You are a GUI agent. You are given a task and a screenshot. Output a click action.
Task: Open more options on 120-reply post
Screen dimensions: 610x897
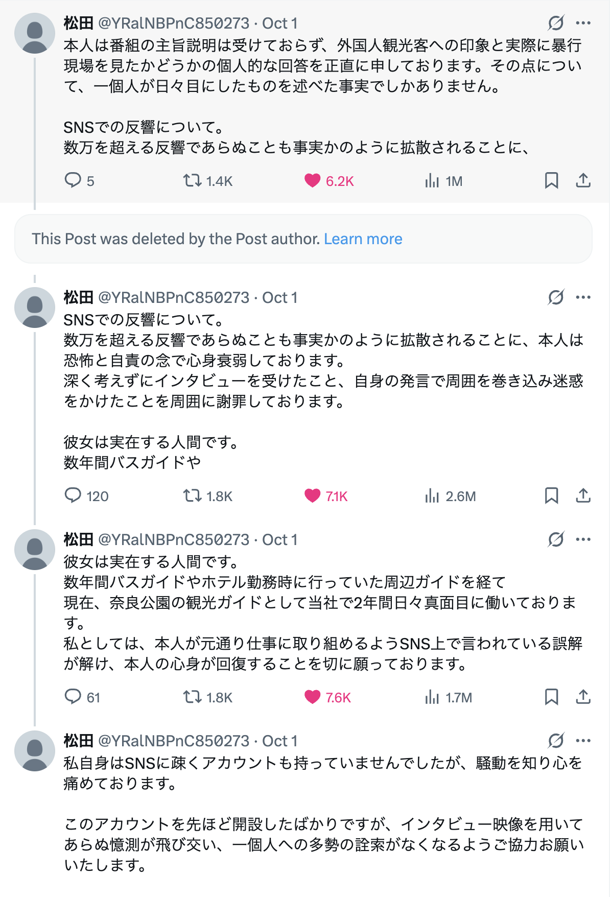[583, 297]
